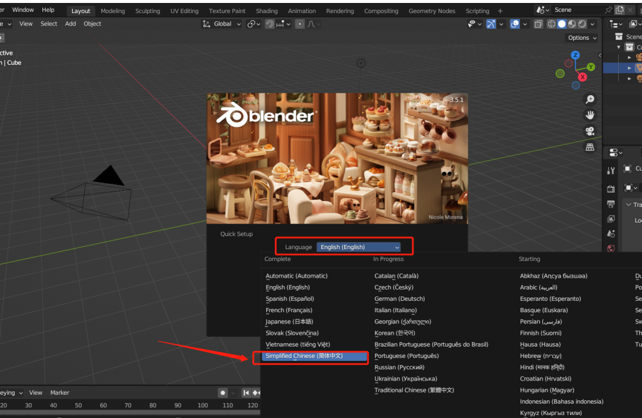Open World Properties (globe icon)

click(610, 249)
